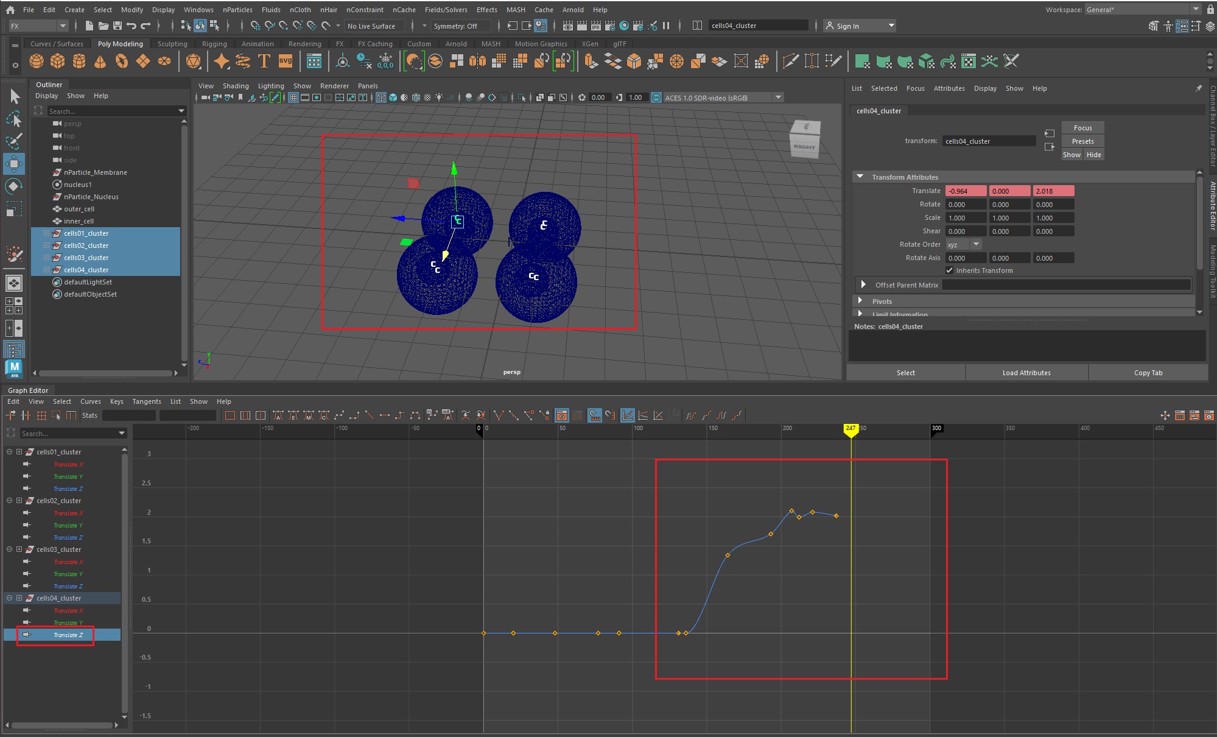Click the polygon torus shelf icon
The image size is (1217, 737).
coord(122,61)
